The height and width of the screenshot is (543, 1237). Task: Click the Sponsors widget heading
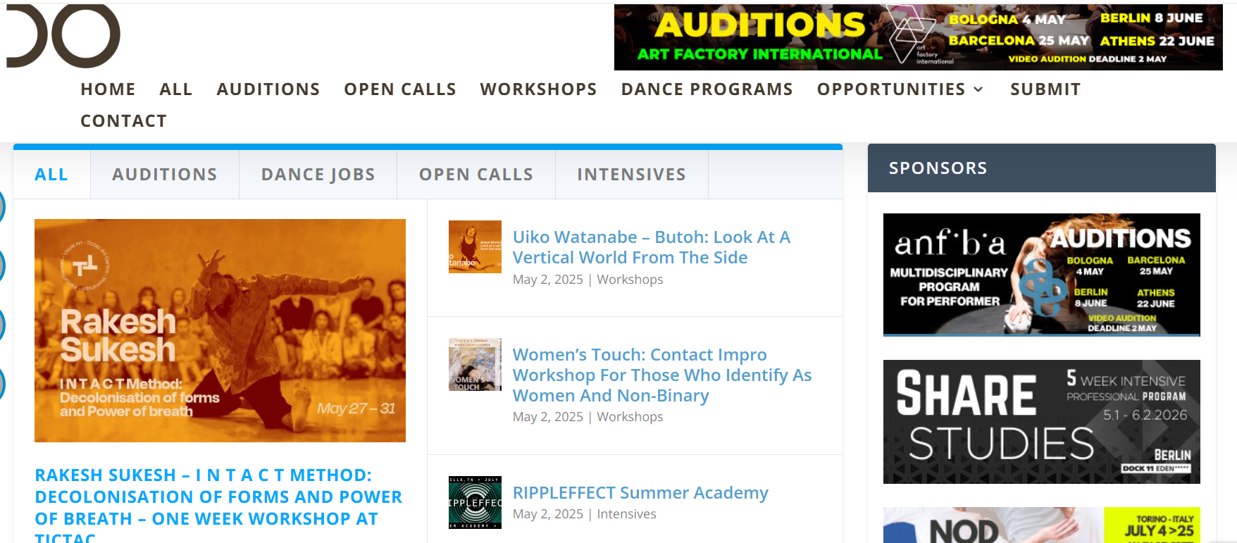pyautogui.click(x=938, y=168)
